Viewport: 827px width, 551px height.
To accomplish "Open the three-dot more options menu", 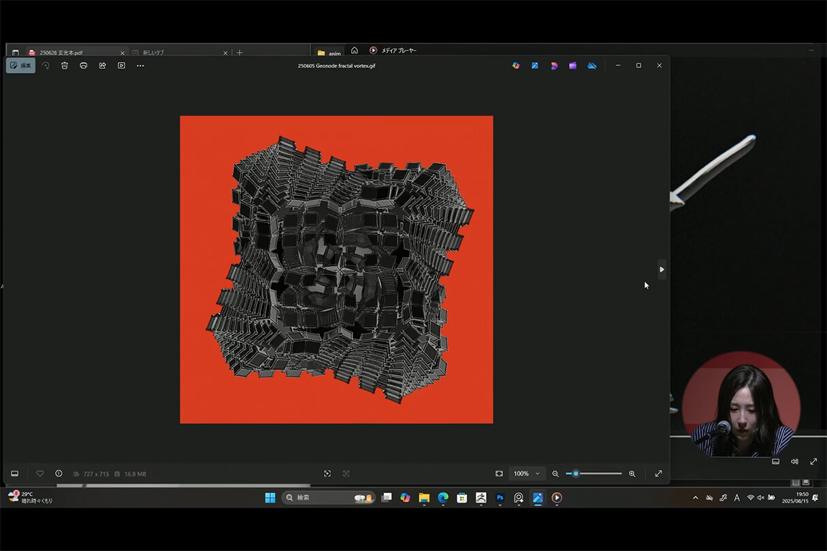I will (140, 65).
